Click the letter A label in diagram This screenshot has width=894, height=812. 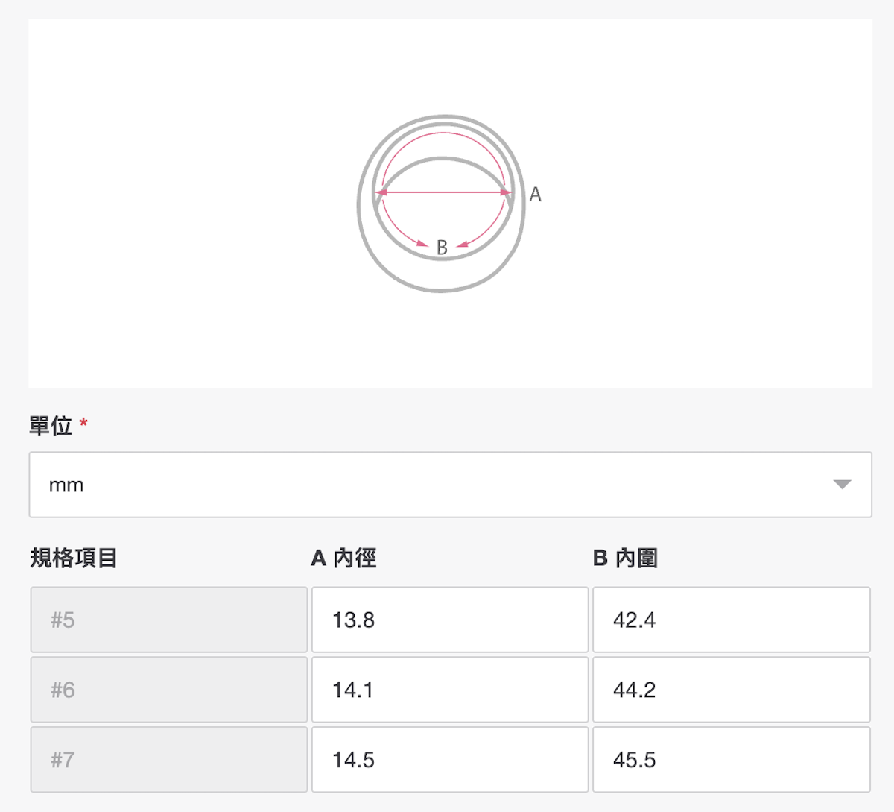tap(535, 195)
